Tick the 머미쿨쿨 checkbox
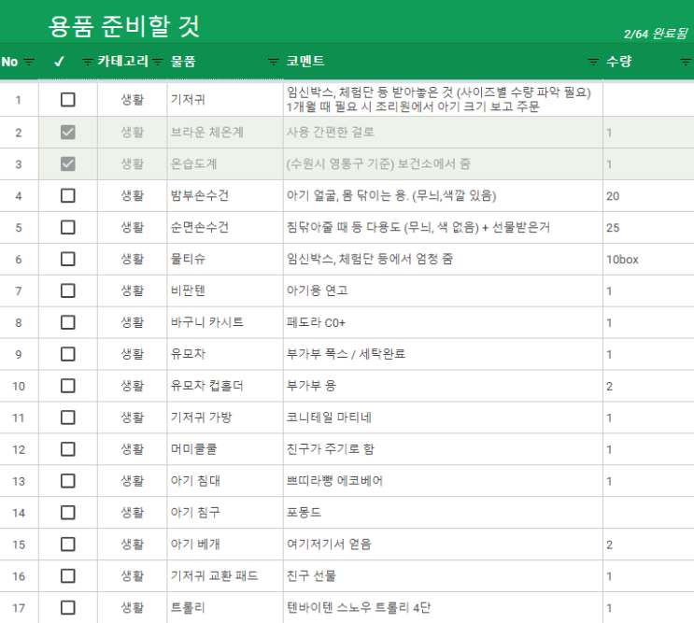The width and height of the screenshot is (694, 623). coord(67,449)
